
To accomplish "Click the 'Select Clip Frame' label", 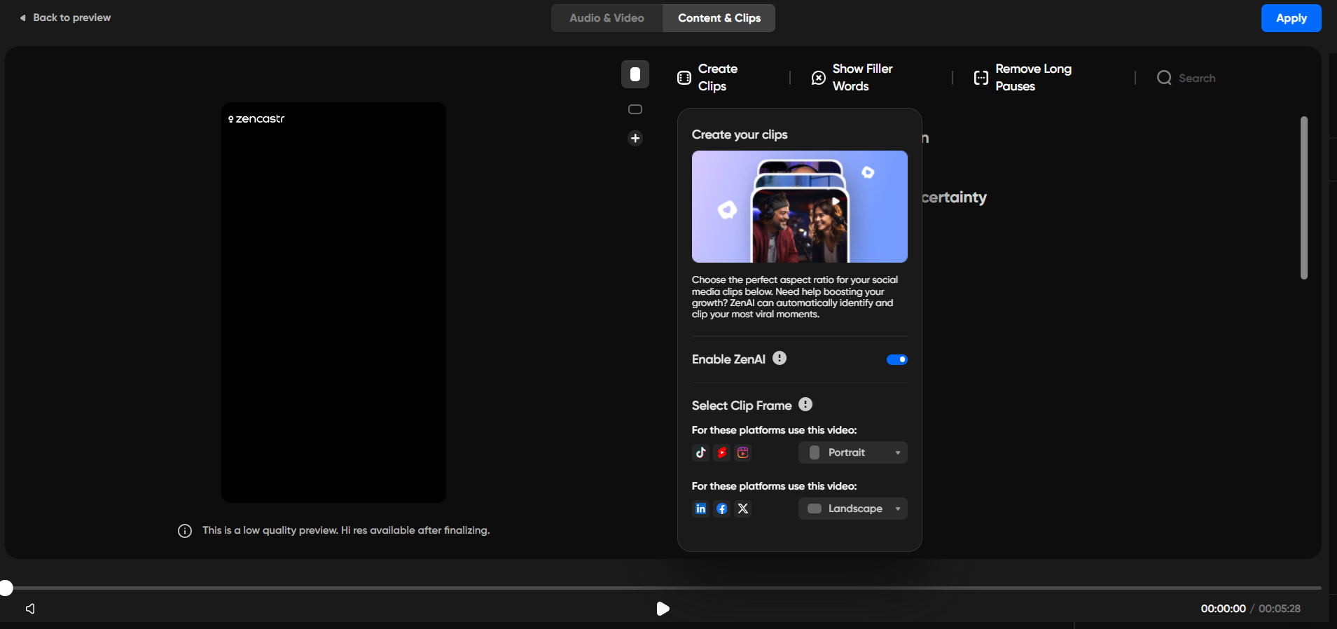I will pos(742,406).
